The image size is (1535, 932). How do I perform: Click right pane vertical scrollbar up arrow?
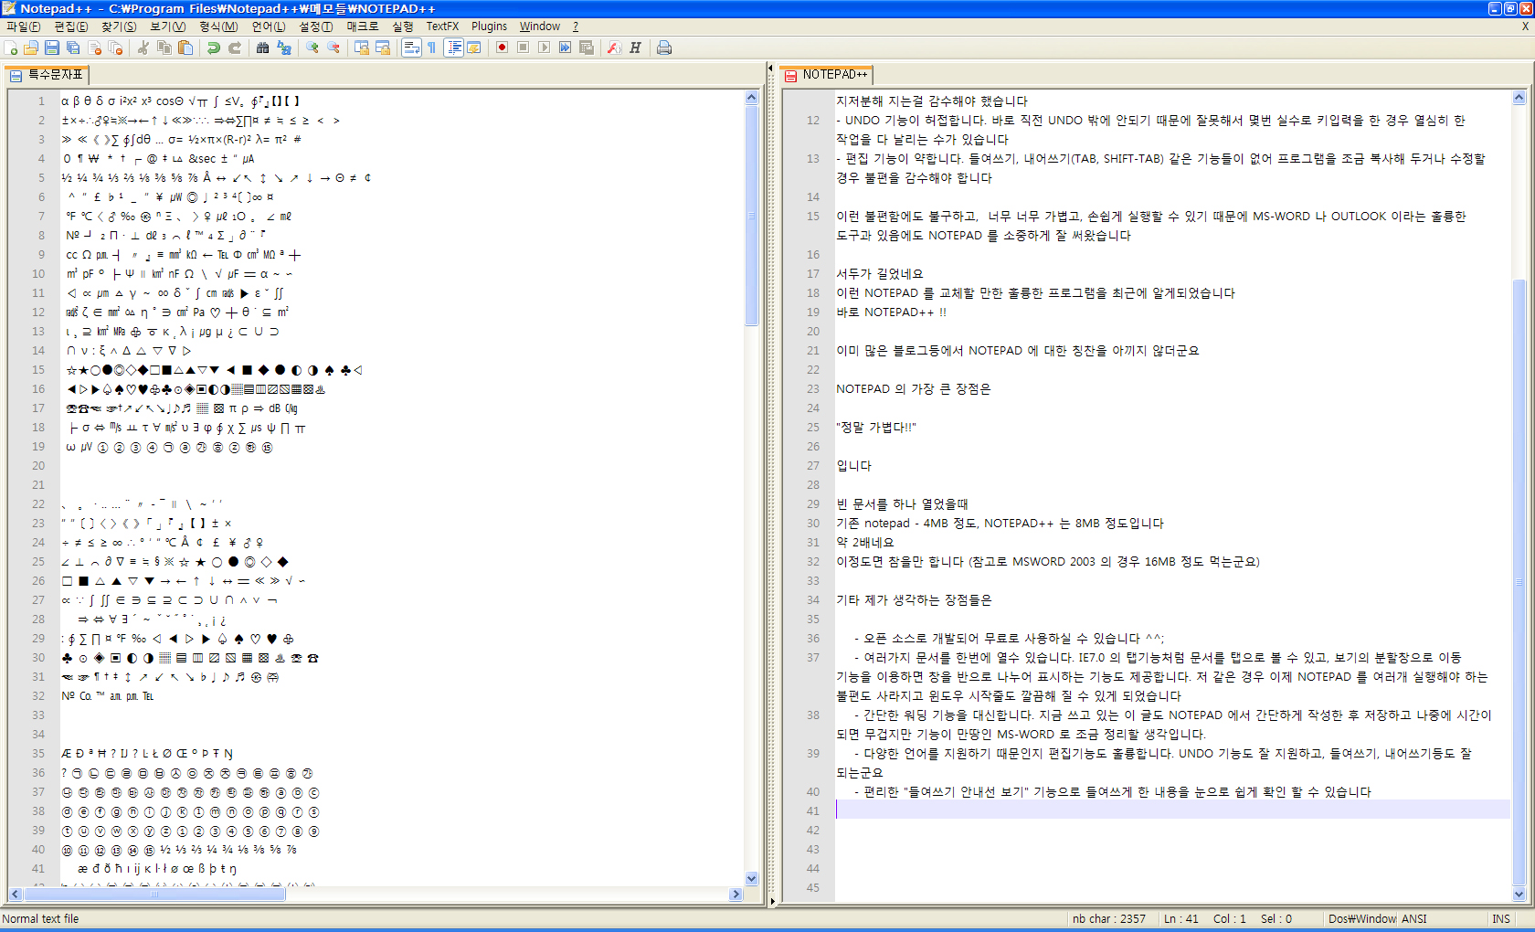coord(1519,97)
